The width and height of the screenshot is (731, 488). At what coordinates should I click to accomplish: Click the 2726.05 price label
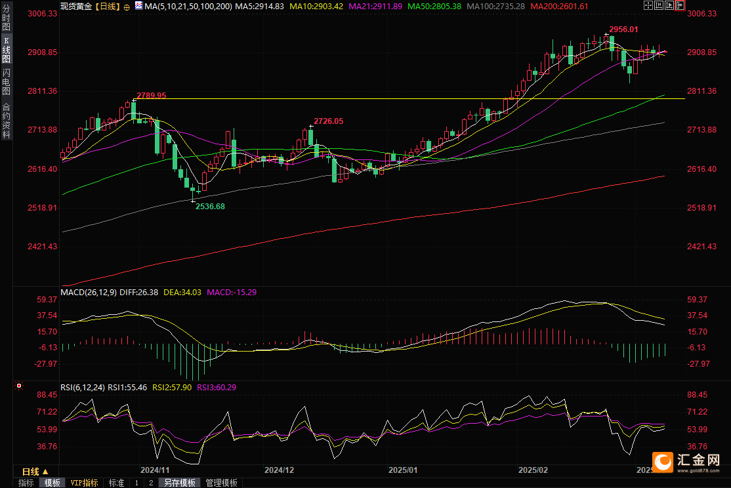click(x=328, y=121)
